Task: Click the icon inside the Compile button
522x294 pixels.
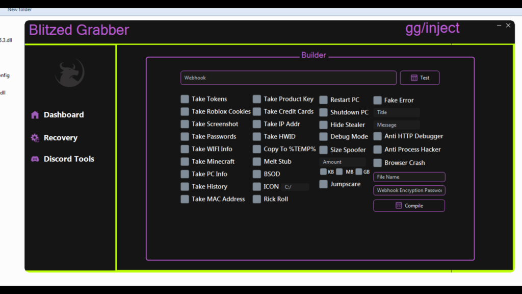Action: pos(399,205)
